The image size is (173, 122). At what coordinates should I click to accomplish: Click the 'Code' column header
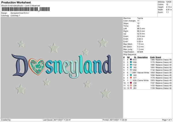152,57
